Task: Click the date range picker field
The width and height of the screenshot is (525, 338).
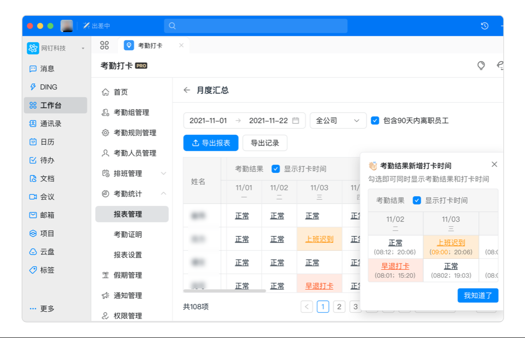Action: (x=244, y=121)
